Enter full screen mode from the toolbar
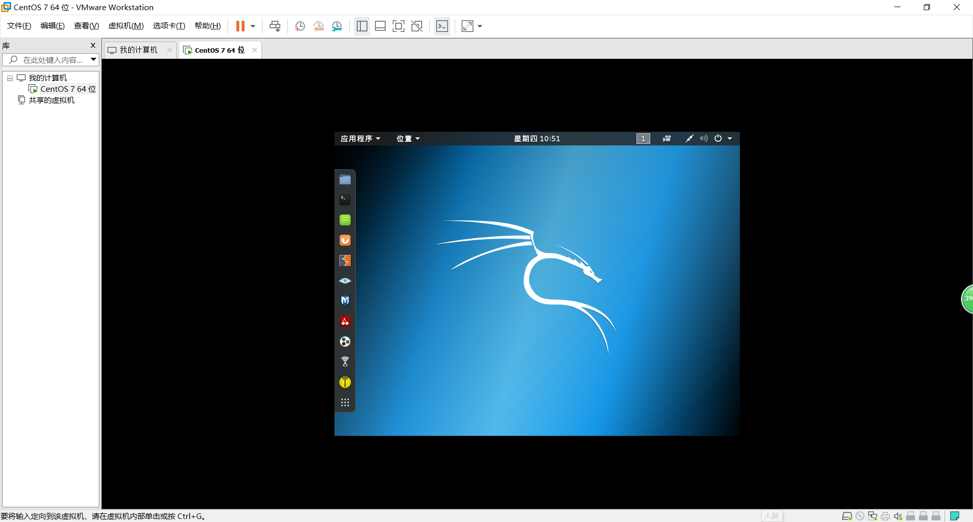973x522 pixels. click(399, 26)
